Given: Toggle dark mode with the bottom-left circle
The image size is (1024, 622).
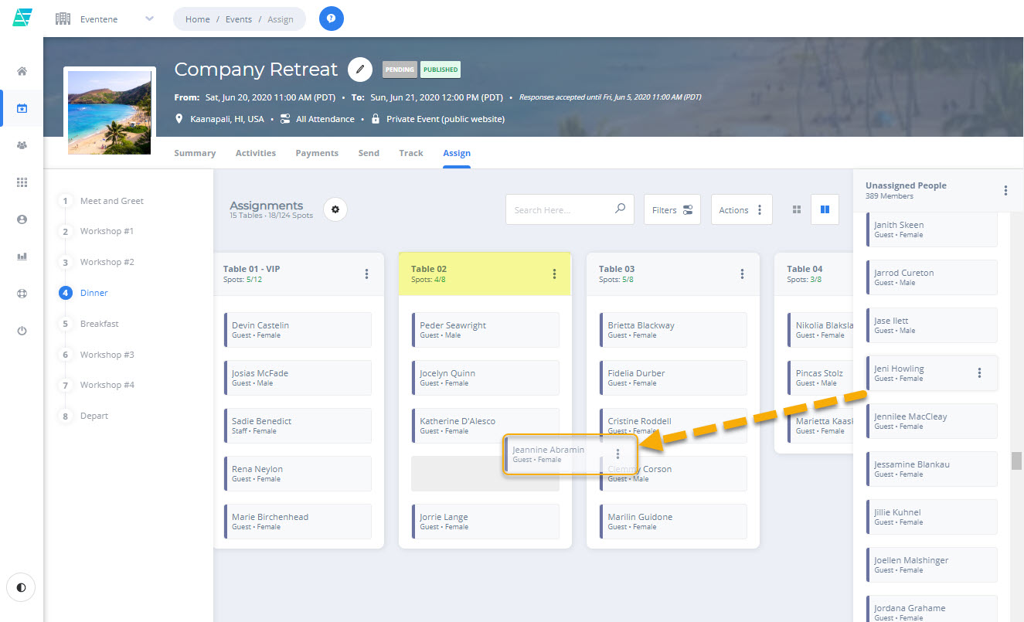Looking at the screenshot, I should 21,587.
